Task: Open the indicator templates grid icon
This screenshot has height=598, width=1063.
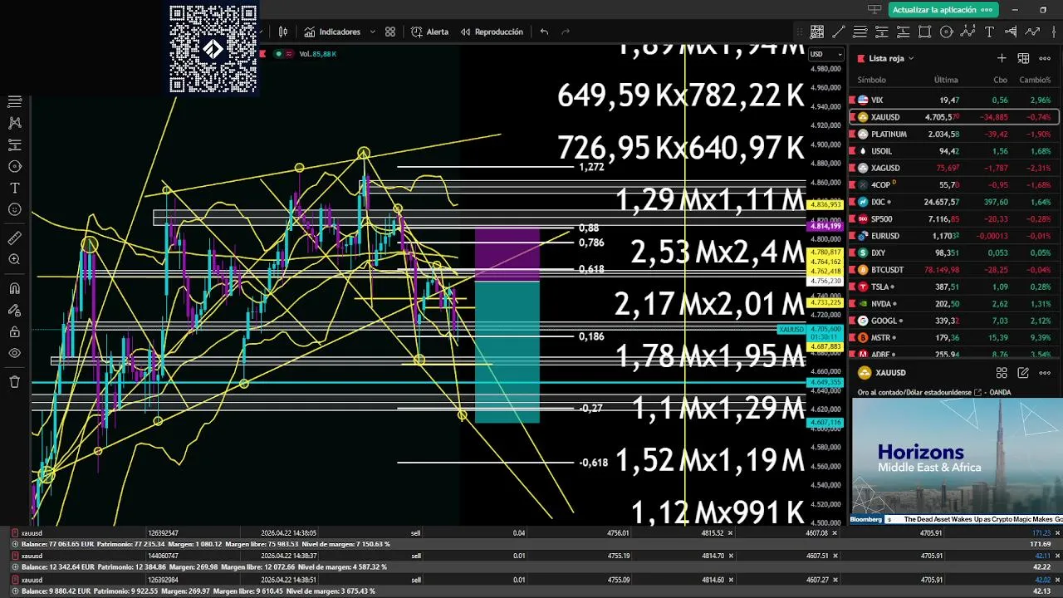Action: [x=390, y=32]
